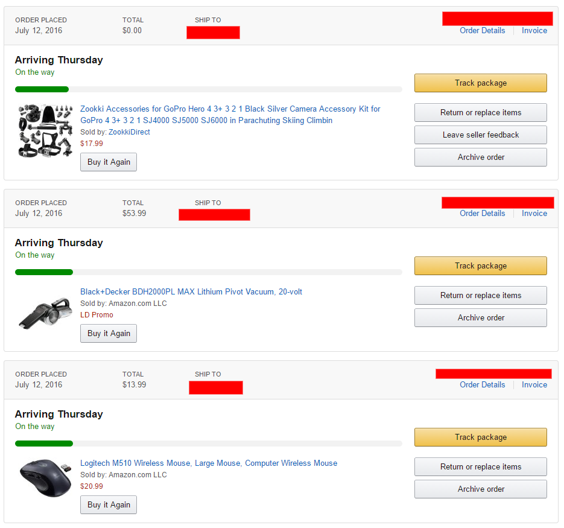Track the Logitech M510 mouse package
Screen dimensions: 564x528
point(480,437)
